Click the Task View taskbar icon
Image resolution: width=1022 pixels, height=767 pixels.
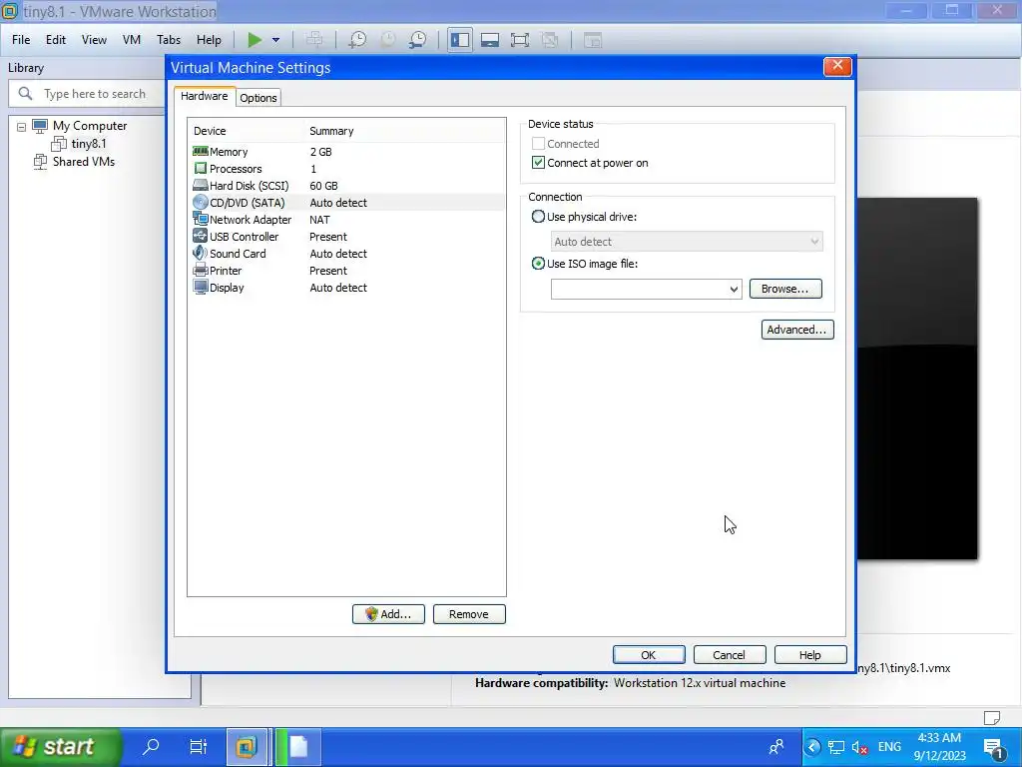[x=199, y=746]
